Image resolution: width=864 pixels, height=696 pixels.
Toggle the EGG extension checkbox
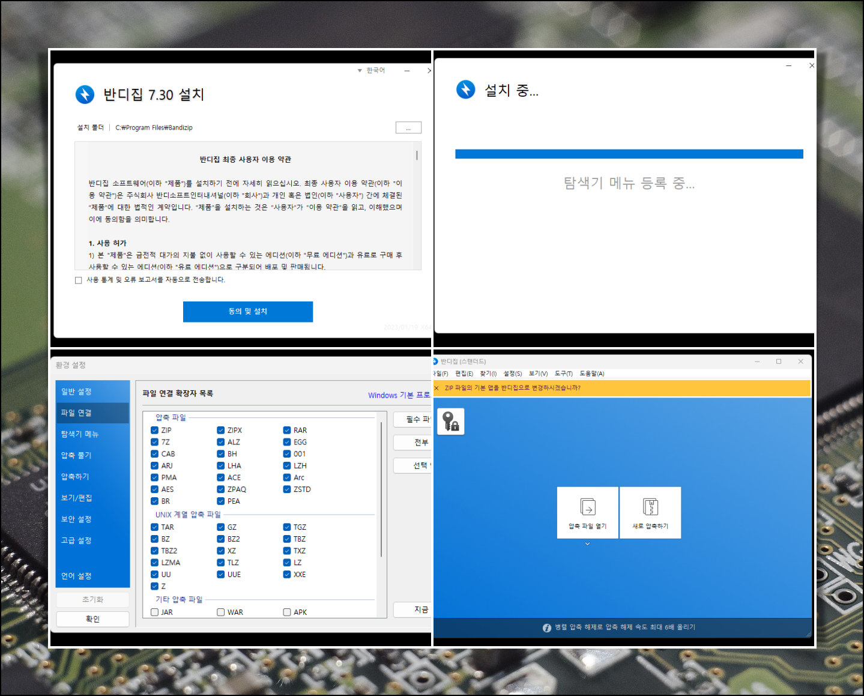(287, 442)
